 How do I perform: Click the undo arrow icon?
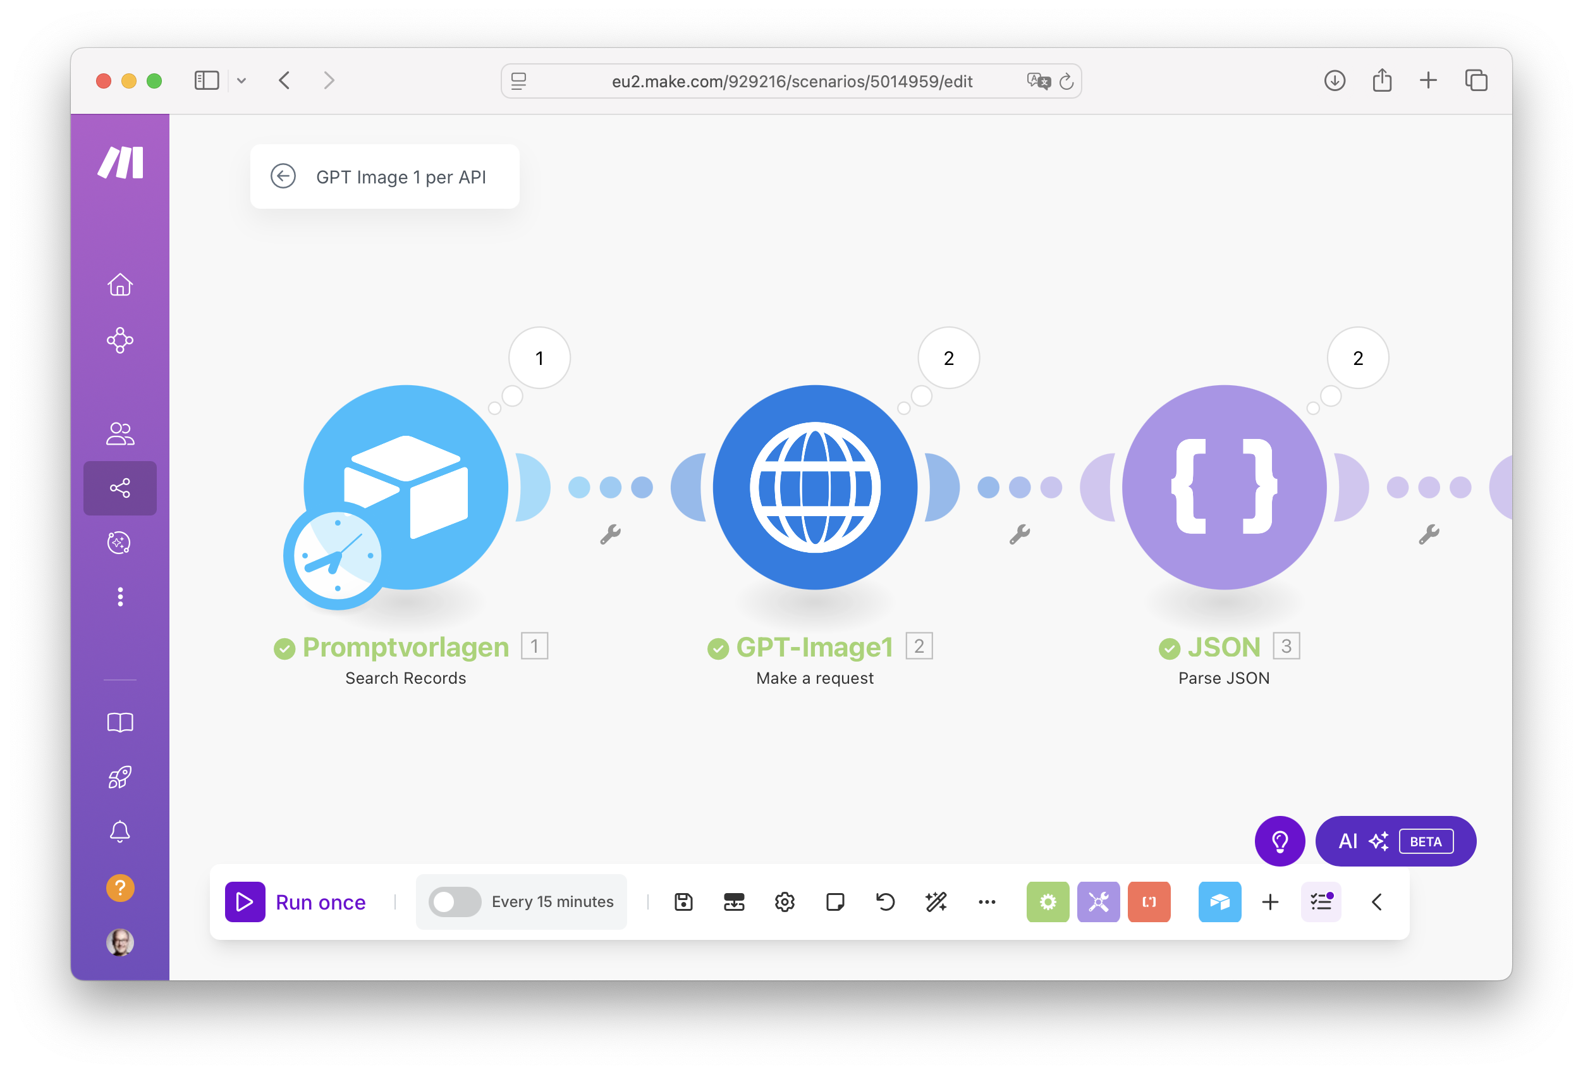tap(886, 902)
